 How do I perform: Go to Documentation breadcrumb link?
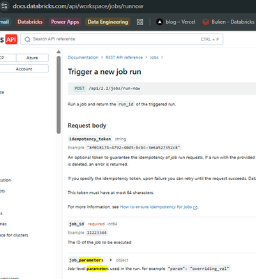pos(83,57)
